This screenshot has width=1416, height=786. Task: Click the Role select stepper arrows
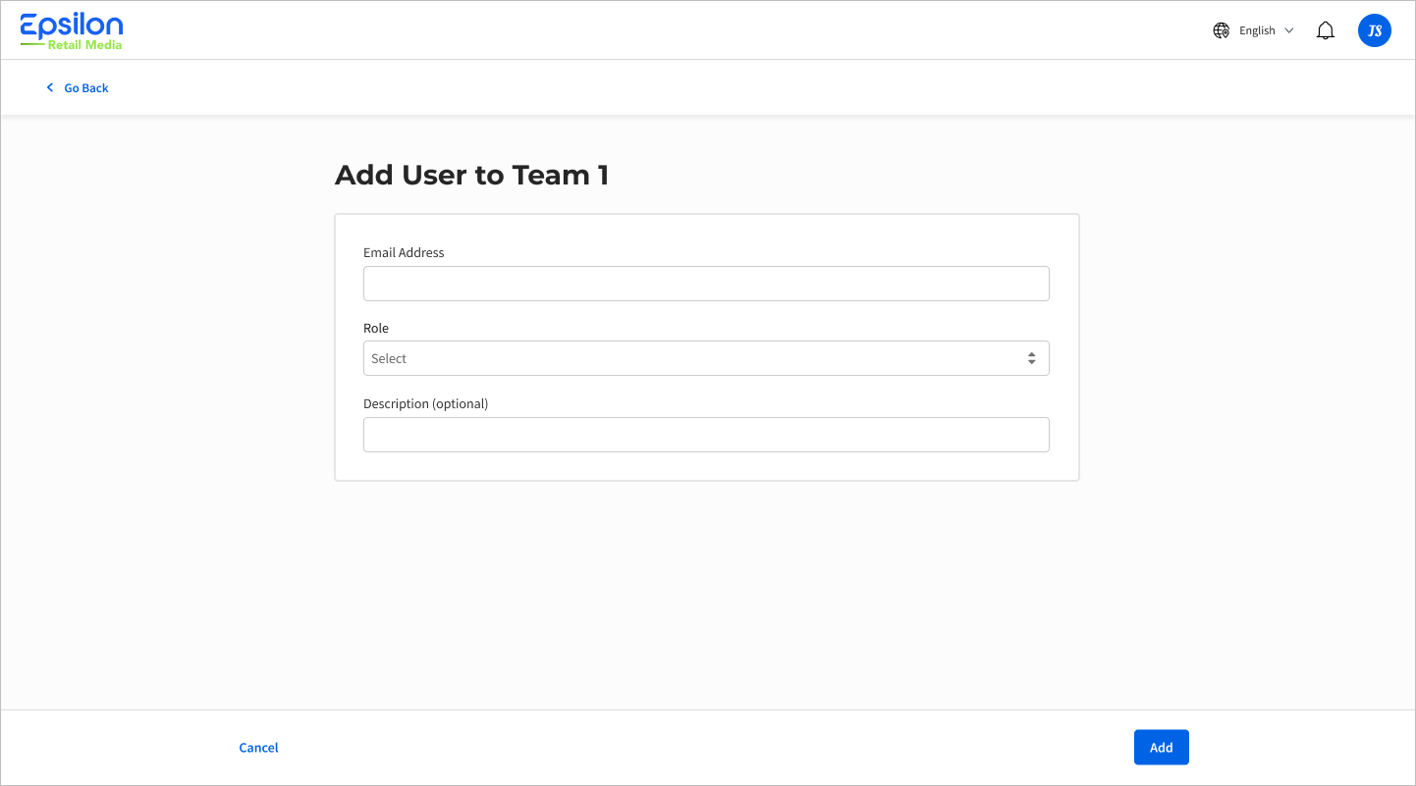click(x=1031, y=358)
